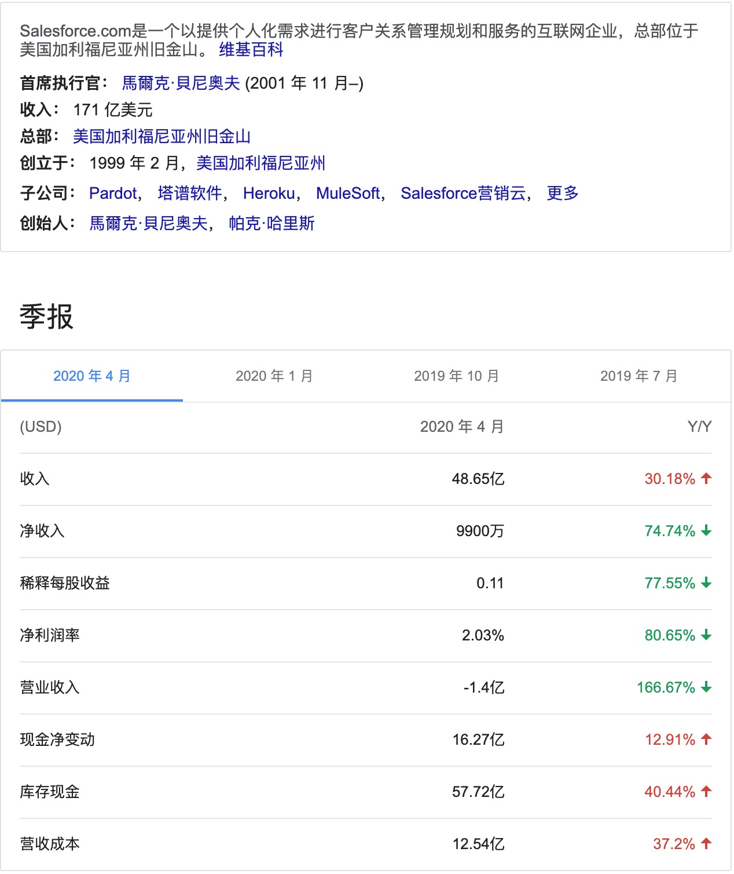Open the Heroku subsidiary link

[x=269, y=194]
